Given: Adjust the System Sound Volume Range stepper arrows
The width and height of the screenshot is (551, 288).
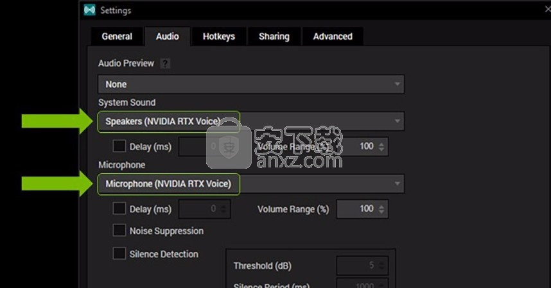Looking at the screenshot, I should [x=381, y=147].
